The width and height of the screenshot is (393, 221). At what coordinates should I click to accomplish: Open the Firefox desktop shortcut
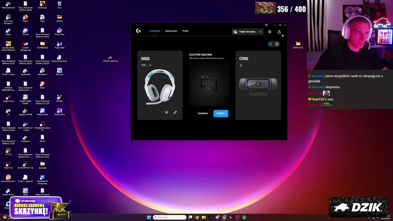[25, 18]
